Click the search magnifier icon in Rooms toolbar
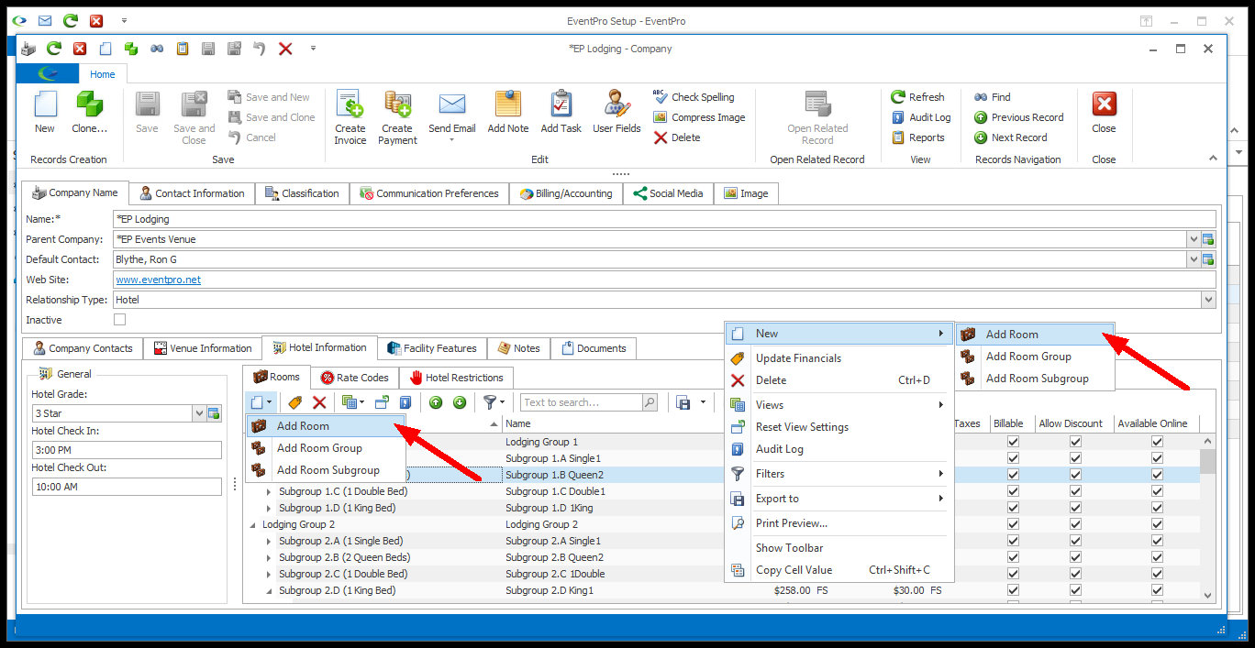 [650, 402]
